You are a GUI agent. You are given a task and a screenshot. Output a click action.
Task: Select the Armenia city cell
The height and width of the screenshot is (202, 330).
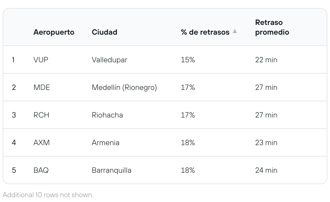[x=105, y=143]
